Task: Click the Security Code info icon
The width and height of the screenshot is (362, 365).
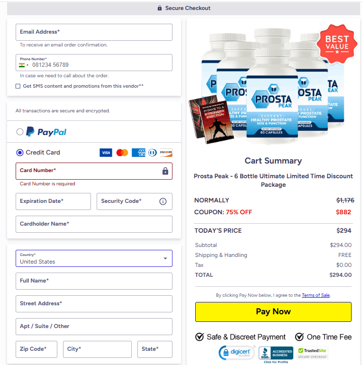Action: [163, 201]
